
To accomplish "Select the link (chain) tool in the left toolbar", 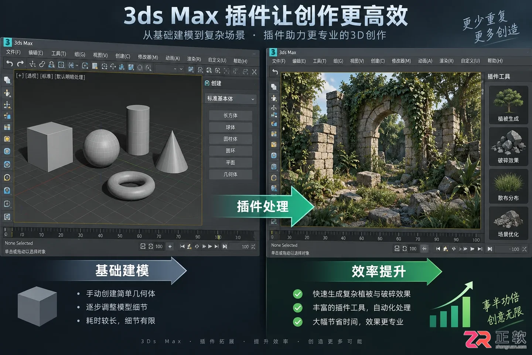I will 42,64.
